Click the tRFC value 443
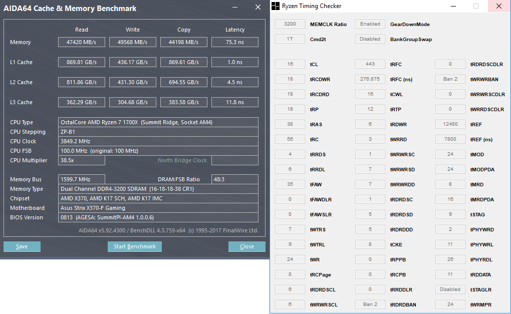This screenshot has height=314, width=511. pos(370,64)
